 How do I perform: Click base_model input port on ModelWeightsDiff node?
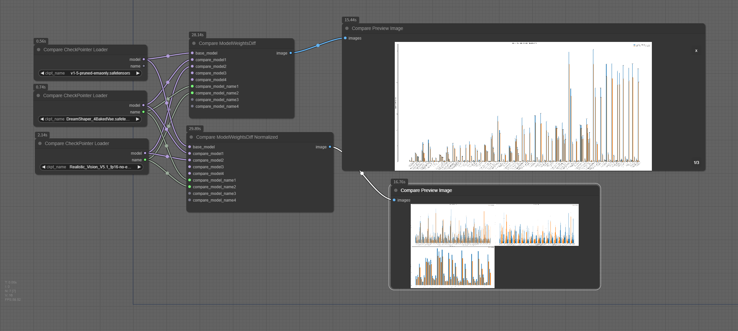point(192,53)
